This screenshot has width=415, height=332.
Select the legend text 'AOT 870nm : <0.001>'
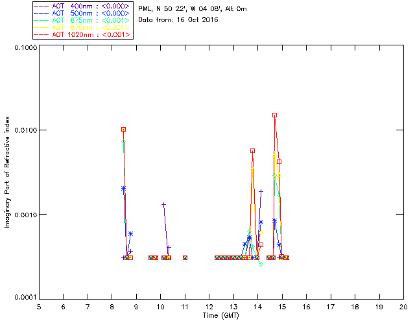(x=91, y=27)
